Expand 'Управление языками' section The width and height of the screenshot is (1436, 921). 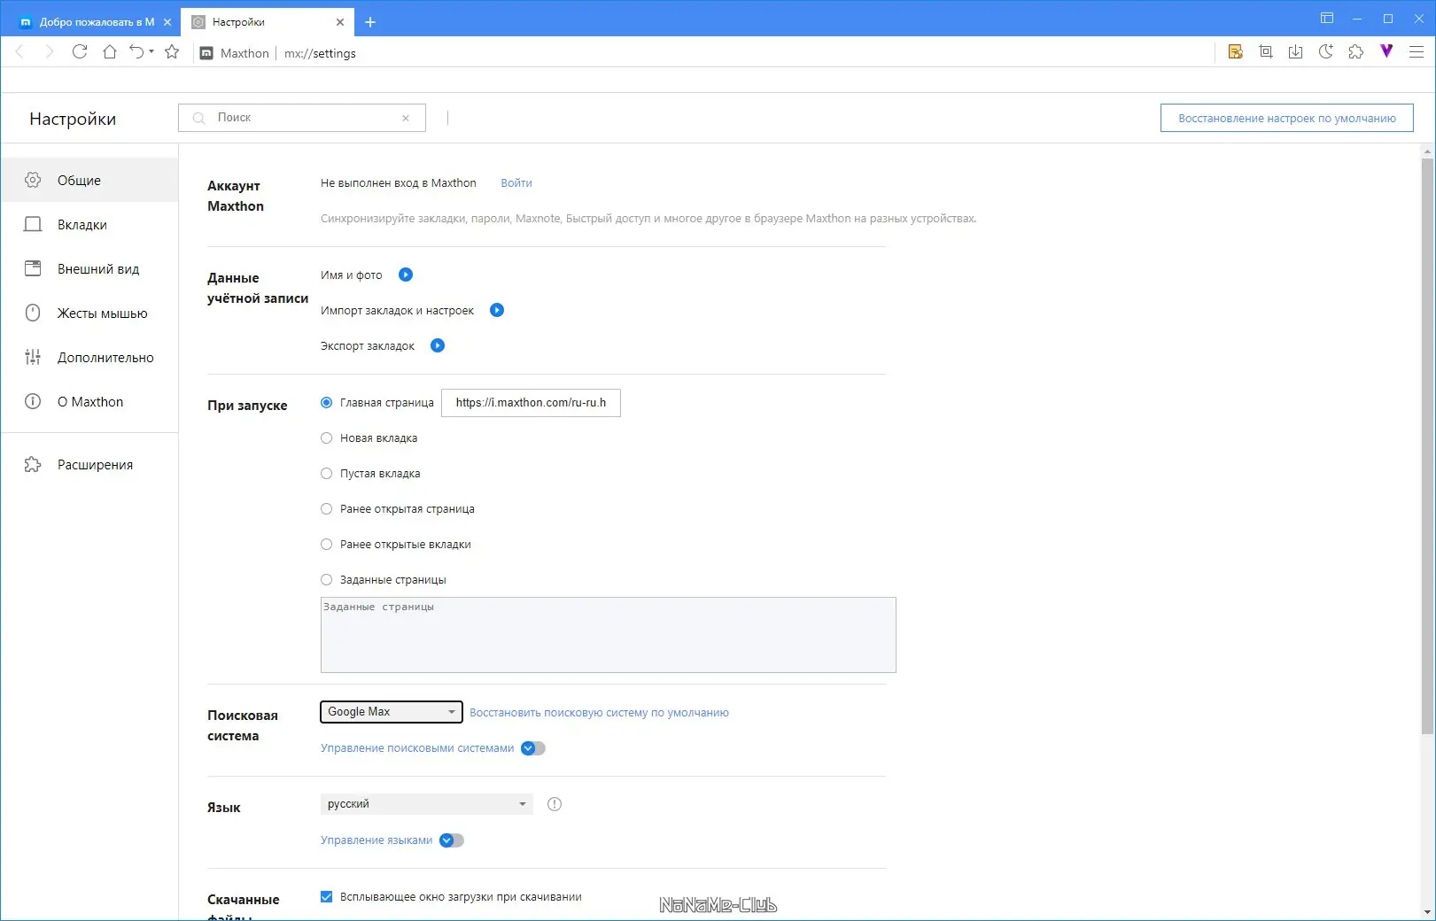pos(452,840)
